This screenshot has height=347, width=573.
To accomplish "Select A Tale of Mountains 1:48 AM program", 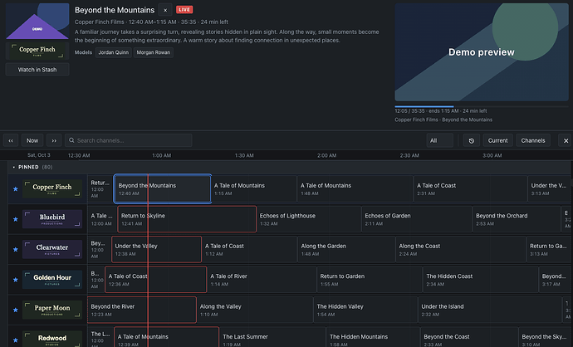I will click(355, 188).
